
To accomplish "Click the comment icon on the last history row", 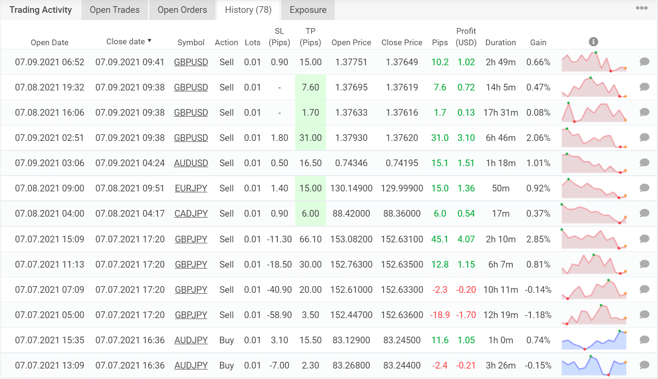I will (x=644, y=365).
